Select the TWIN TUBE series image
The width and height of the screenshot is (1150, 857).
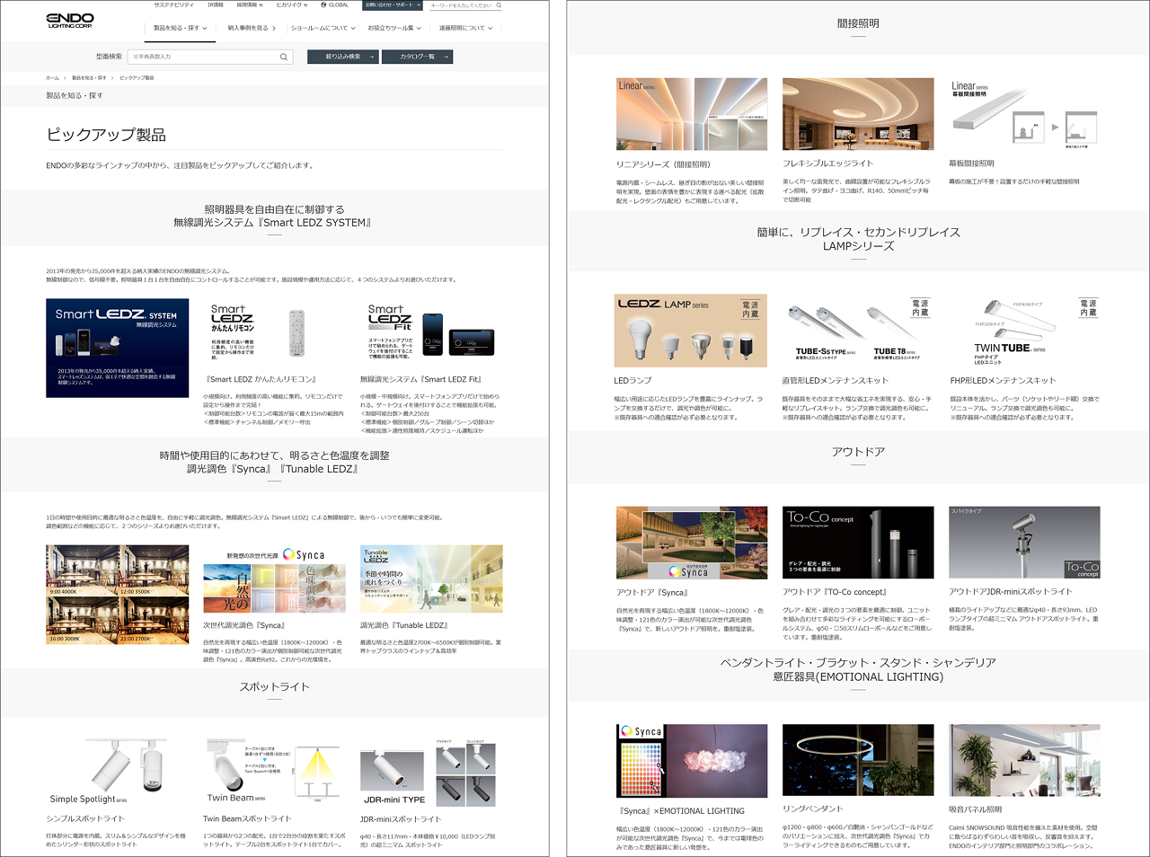click(1024, 330)
